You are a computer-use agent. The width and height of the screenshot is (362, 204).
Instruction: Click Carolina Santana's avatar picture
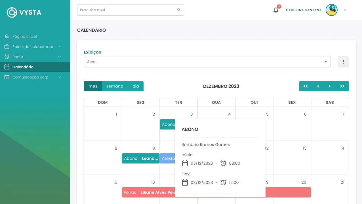coord(332,10)
